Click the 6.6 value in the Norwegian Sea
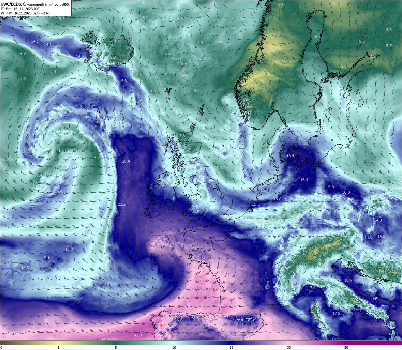This screenshot has height=350, width=402. pyautogui.click(x=180, y=19)
